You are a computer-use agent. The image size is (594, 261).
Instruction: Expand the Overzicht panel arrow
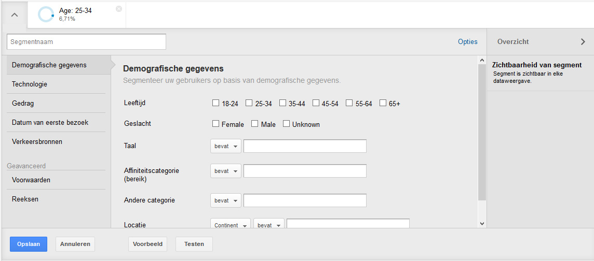(x=583, y=42)
